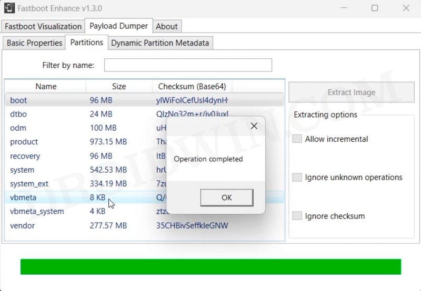Select the boot partition row
The height and width of the screenshot is (291, 421).
pos(144,100)
